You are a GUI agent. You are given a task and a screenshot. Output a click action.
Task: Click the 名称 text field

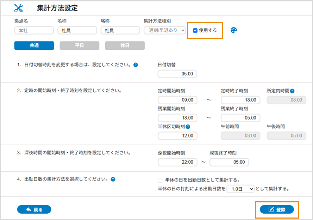77,31
